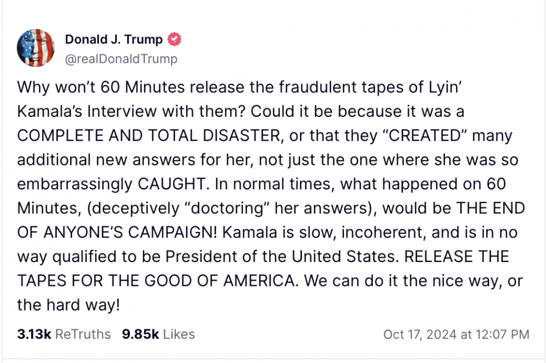546x363 pixels.
Task: Click the final line "the hard way!"
Action: tap(68, 304)
